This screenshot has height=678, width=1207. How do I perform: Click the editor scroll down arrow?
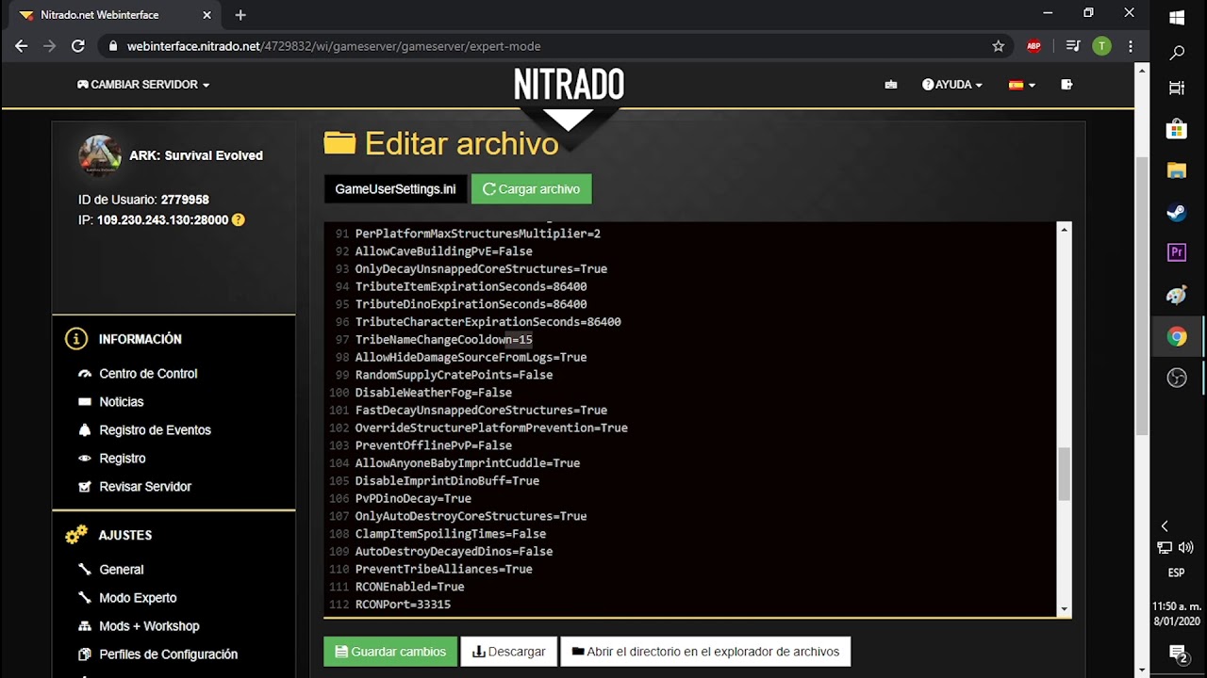1064,610
